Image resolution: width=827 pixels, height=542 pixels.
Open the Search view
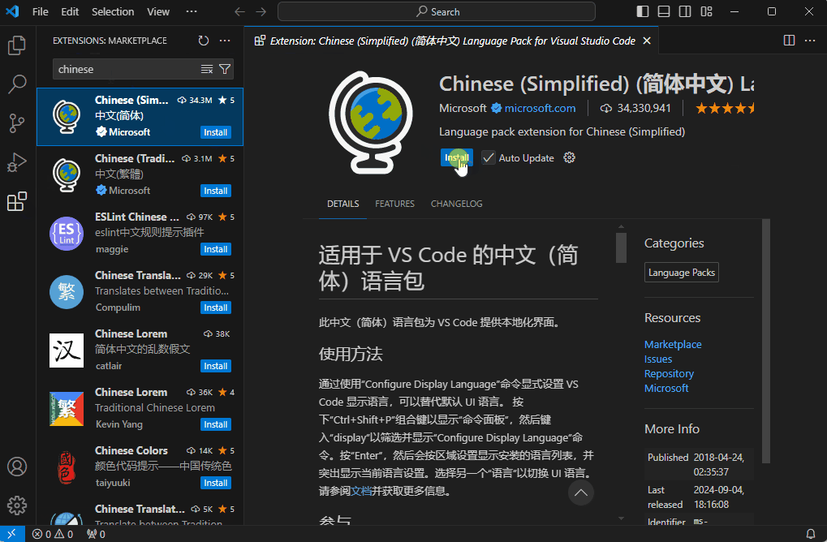17,84
